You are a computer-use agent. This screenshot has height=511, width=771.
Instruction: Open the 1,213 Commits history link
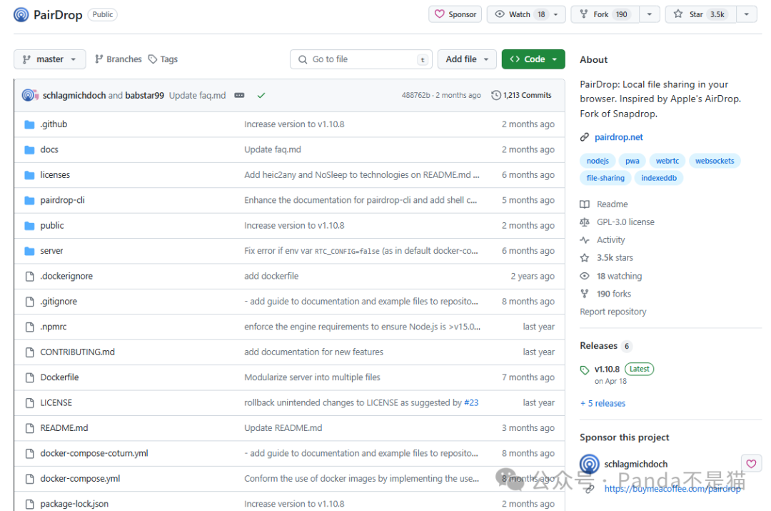pyautogui.click(x=522, y=95)
